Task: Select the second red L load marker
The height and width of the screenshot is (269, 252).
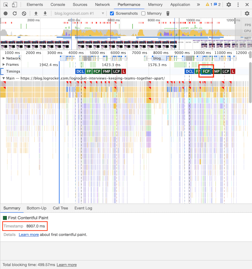Action: coord(233,71)
